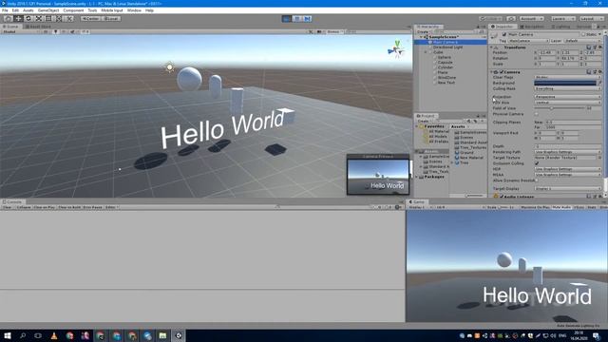Toggle Main Camera active checkbox in Inspector

pos(504,34)
